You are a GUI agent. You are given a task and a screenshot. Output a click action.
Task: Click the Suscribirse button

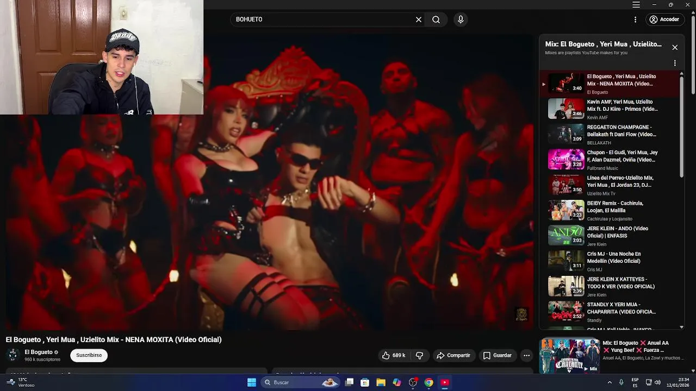[89, 355]
